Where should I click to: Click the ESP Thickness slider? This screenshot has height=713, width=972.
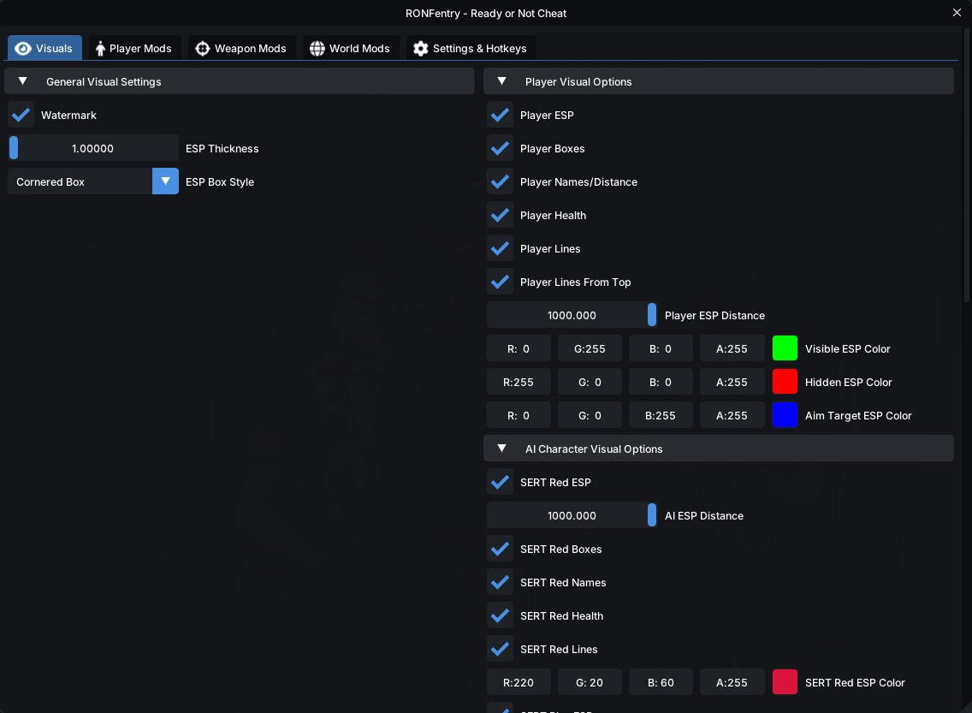click(93, 148)
